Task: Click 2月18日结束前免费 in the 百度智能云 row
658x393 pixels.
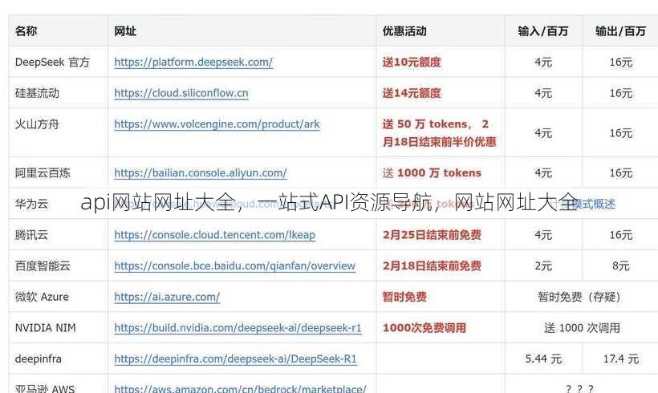Action: 432,266
